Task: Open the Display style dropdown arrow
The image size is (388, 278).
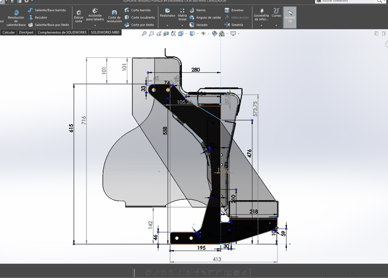Action: tap(197, 34)
